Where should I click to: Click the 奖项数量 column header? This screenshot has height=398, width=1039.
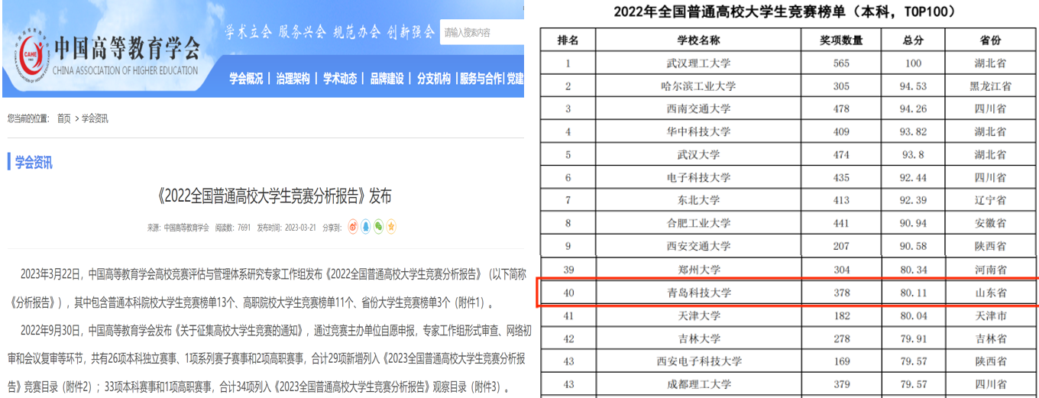pos(841,40)
